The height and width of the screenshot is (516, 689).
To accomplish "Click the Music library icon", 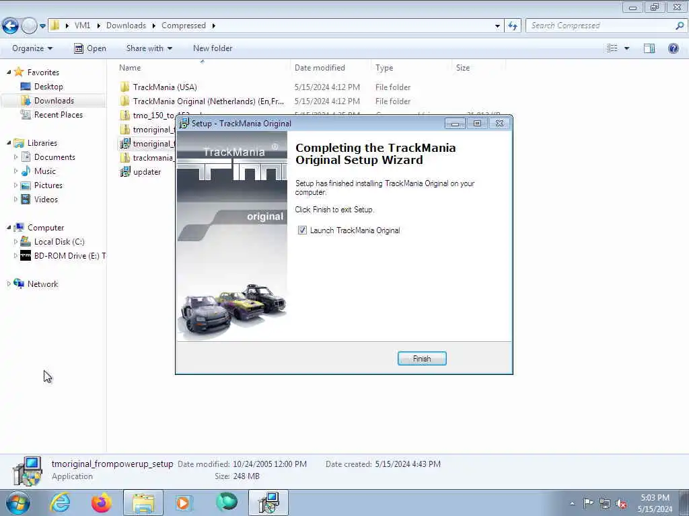I will click(x=26, y=171).
